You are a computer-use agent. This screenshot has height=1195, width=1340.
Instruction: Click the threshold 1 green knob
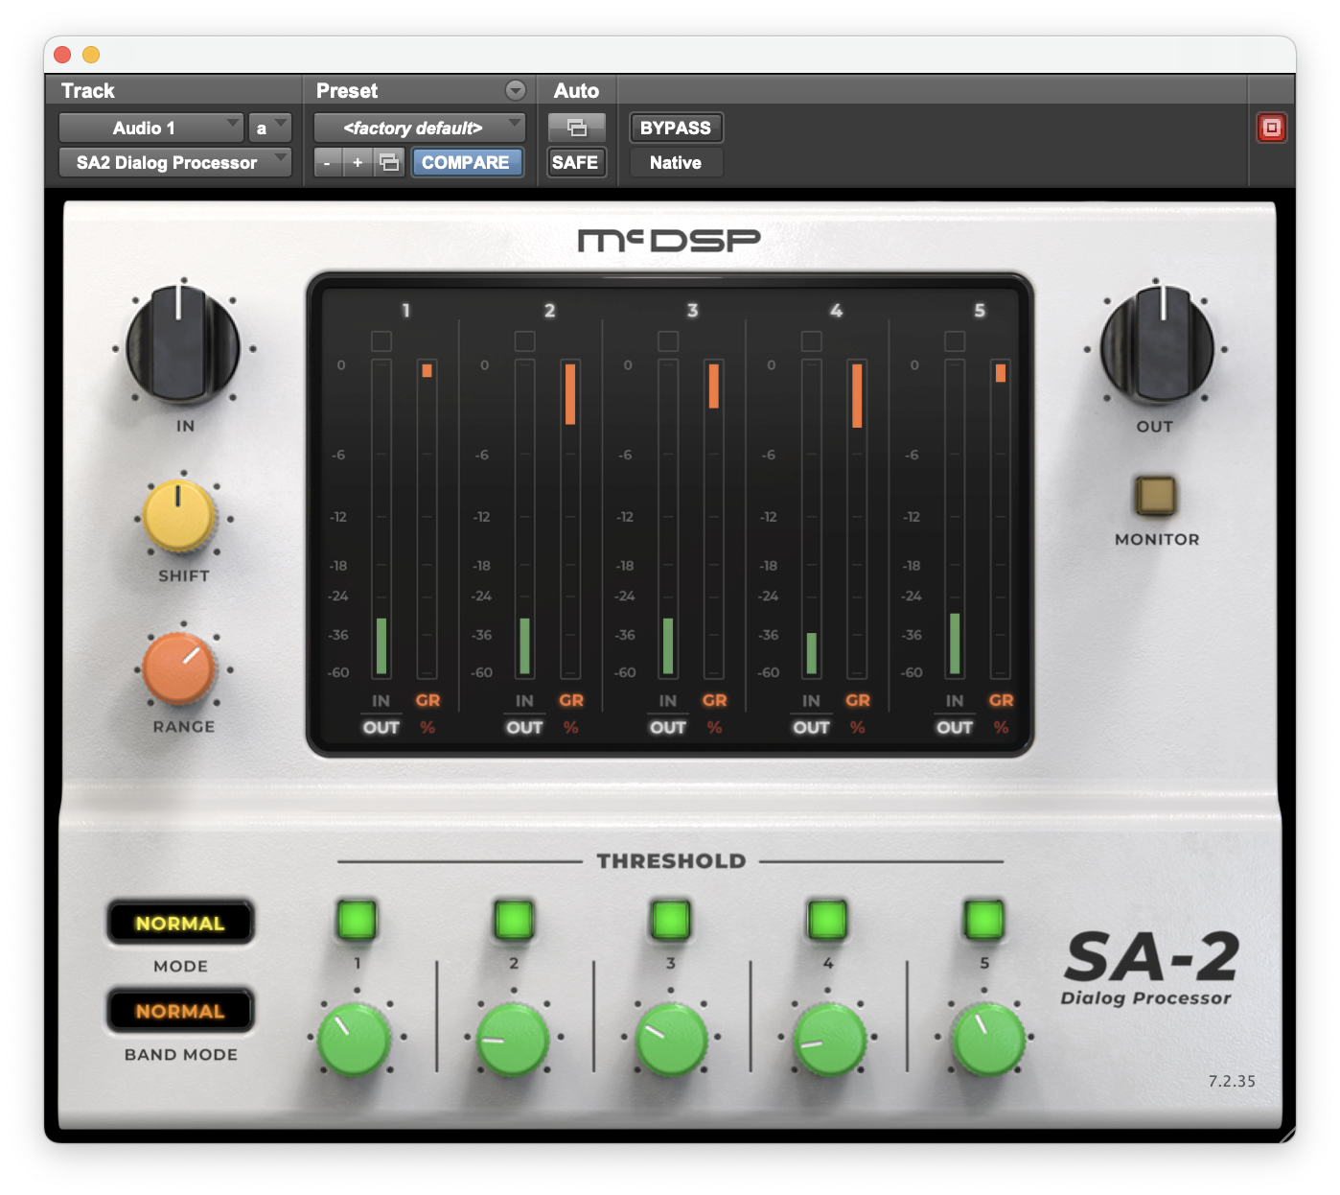(355, 1039)
